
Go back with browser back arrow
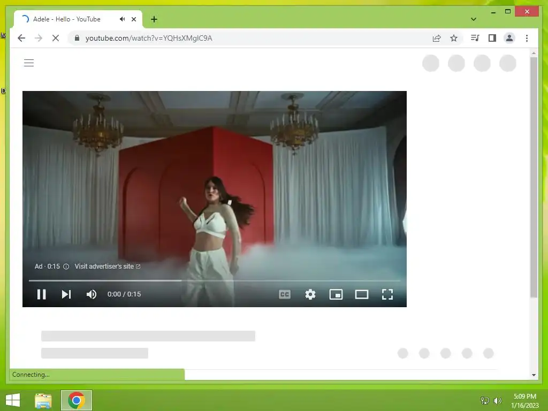(21, 38)
